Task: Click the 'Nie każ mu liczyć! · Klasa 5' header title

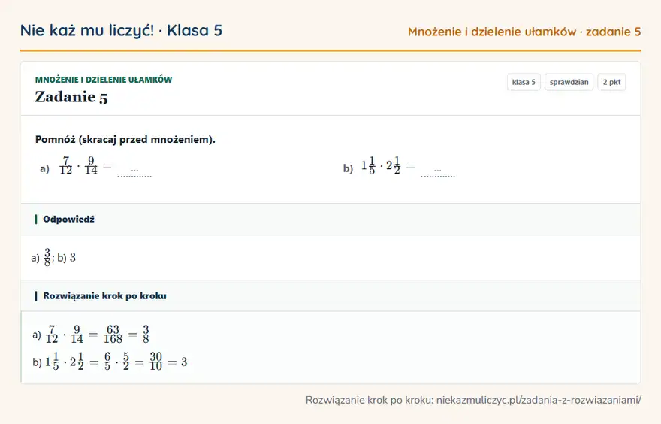Action: pos(121,31)
